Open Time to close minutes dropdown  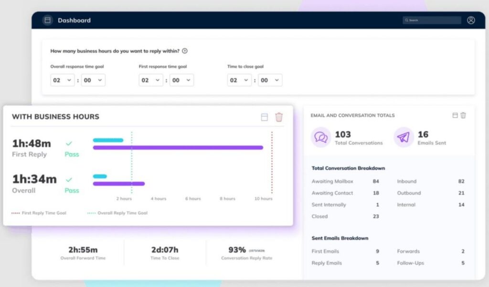tap(270, 80)
